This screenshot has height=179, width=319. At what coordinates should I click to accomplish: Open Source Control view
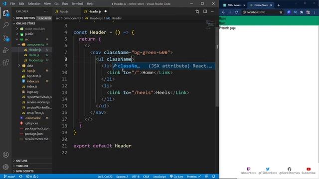point(5,38)
